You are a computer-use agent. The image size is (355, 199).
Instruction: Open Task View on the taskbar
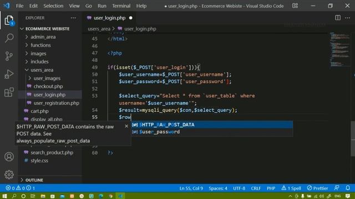(x=33, y=196)
